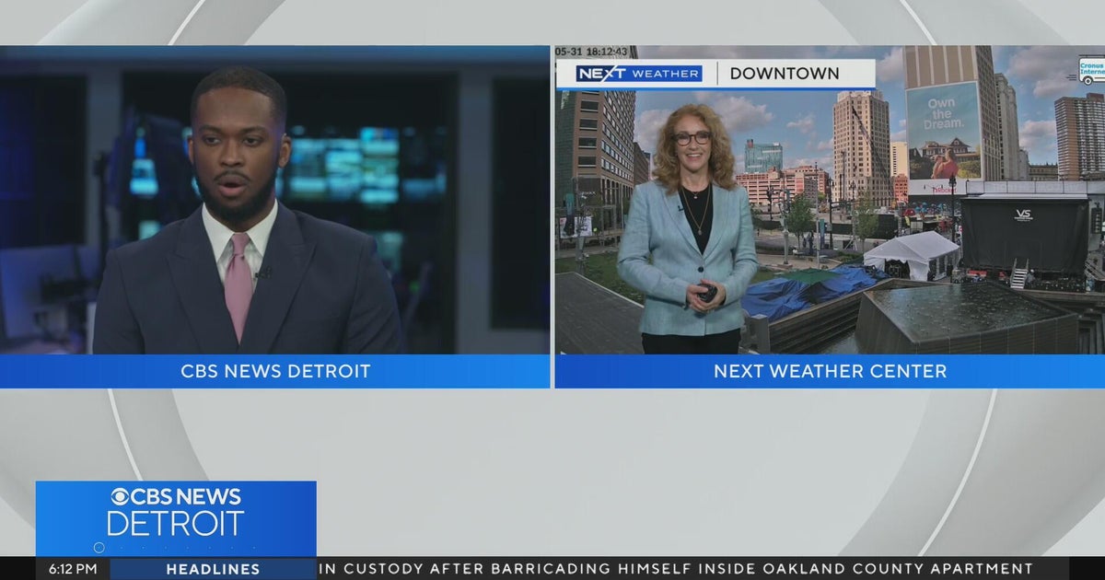1105x580 pixels.
Task: Click the CBS eye logo icon
Action: [121, 497]
